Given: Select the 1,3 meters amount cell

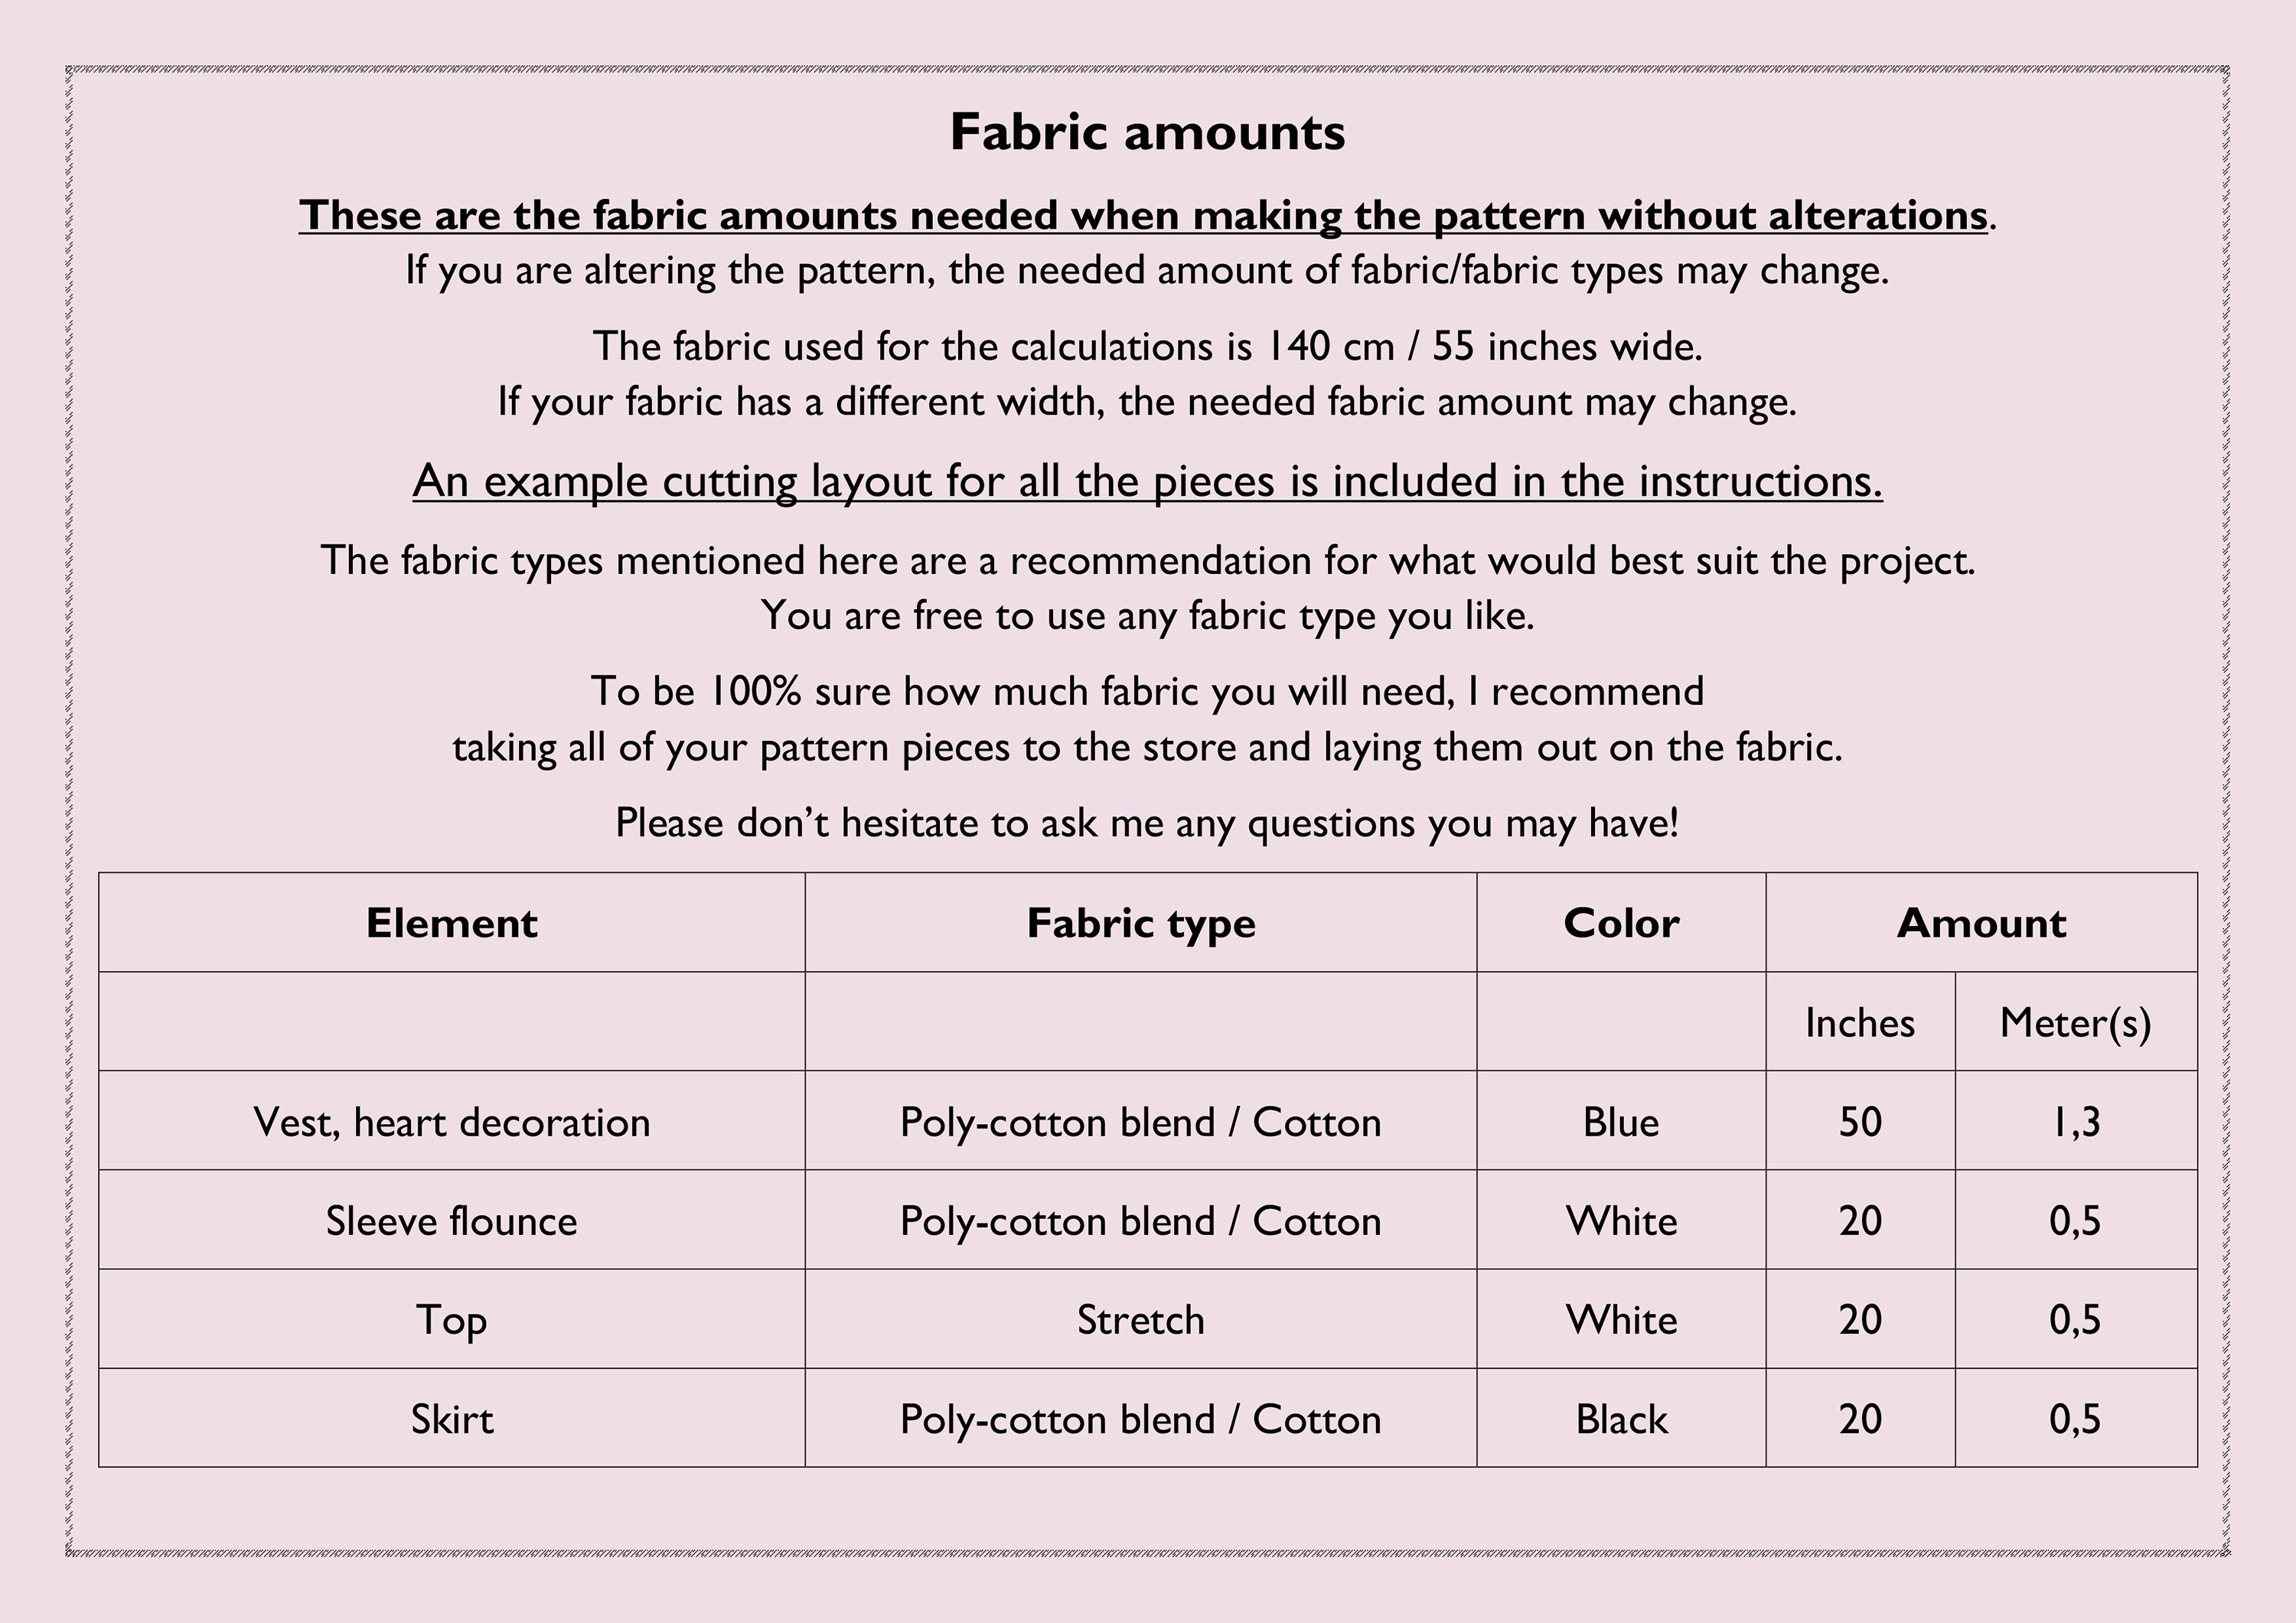Looking at the screenshot, I should tap(2076, 1120).
